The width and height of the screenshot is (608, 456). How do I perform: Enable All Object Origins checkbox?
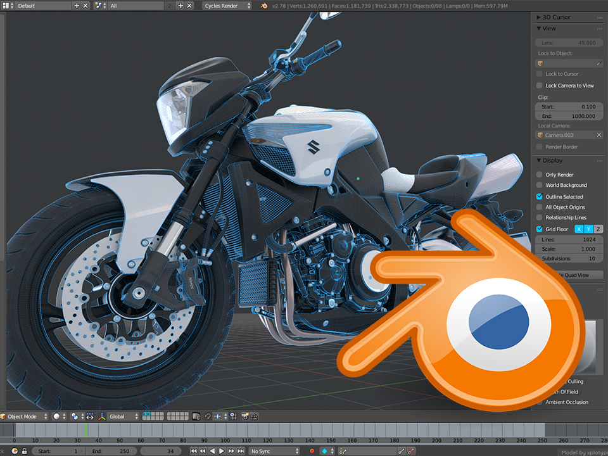point(539,207)
